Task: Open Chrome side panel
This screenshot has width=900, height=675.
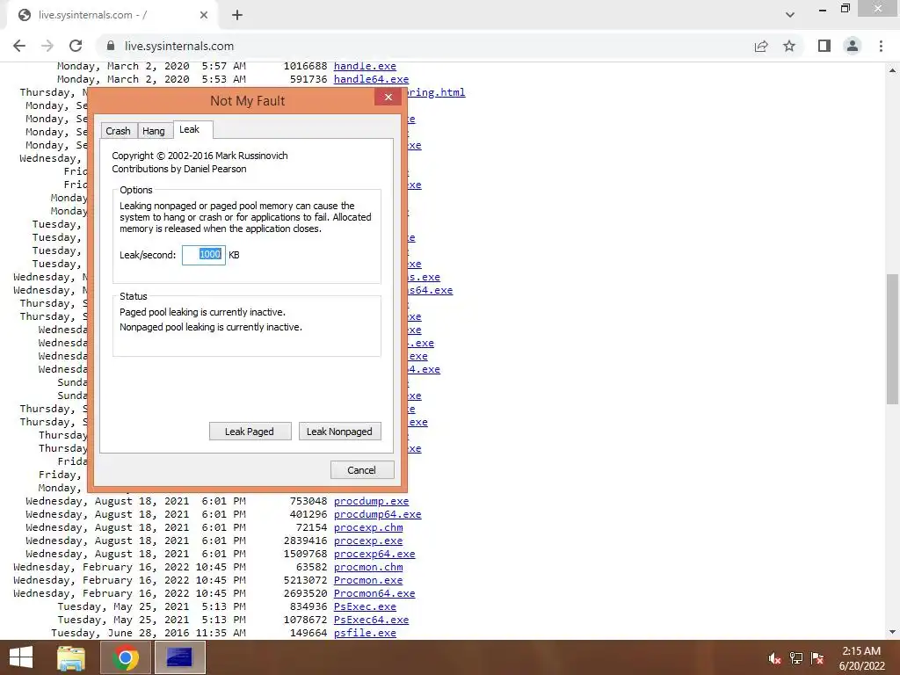Action: tap(824, 46)
